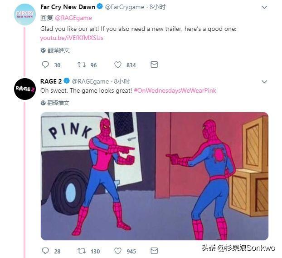
Task: Open direct message icon on Far Cry tweet
Action: tap(154, 64)
